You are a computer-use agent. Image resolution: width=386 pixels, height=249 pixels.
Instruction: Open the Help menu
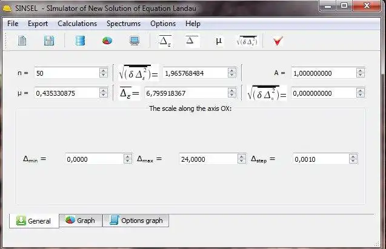[193, 24]
